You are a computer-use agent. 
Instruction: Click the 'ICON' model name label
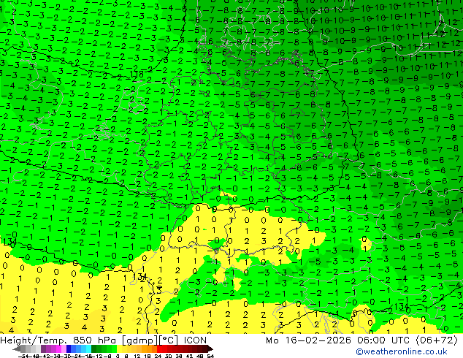[x=195, y=340]
